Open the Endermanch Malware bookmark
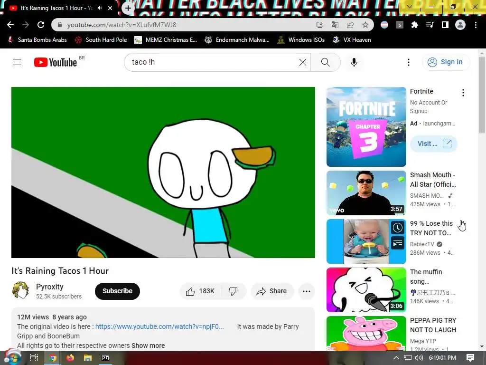The height and width of the screenshot is (365, 486). coord(237,40)
